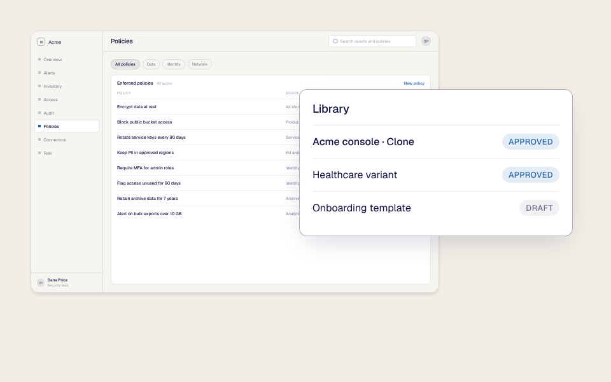Open the Block public bucket access policy
Image resolution: width=611 pixels, height=382 pixels.
(144, 122)
